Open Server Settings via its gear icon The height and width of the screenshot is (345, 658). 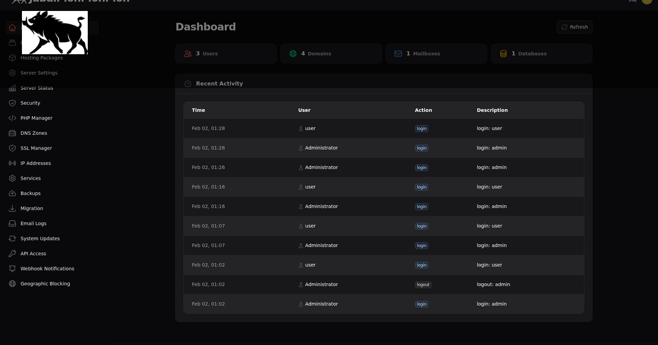12,73
